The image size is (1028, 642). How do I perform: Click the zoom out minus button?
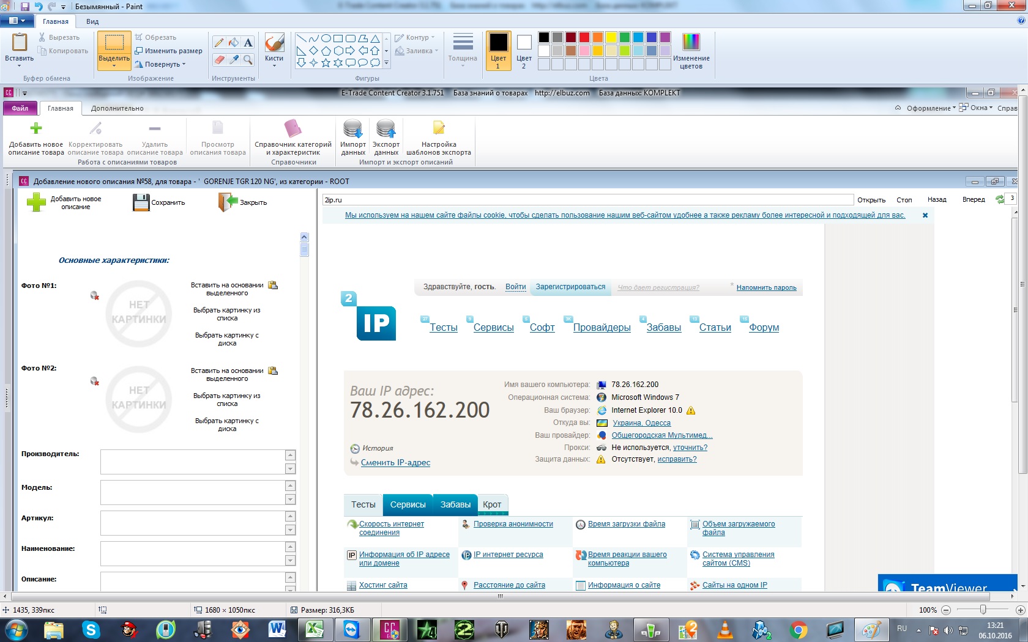pos(946,610)
